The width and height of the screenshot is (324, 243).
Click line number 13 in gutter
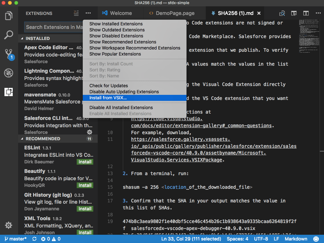(110, 174)
